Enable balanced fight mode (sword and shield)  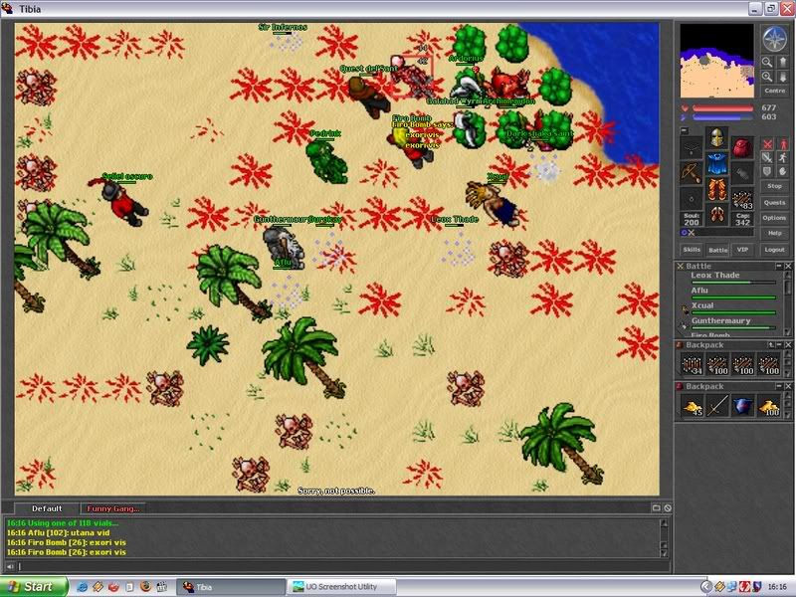(767, 158)
